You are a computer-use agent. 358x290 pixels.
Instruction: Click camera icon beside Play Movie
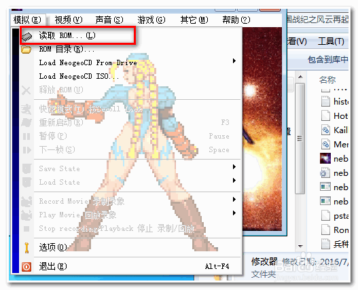(x=26, y=215)
